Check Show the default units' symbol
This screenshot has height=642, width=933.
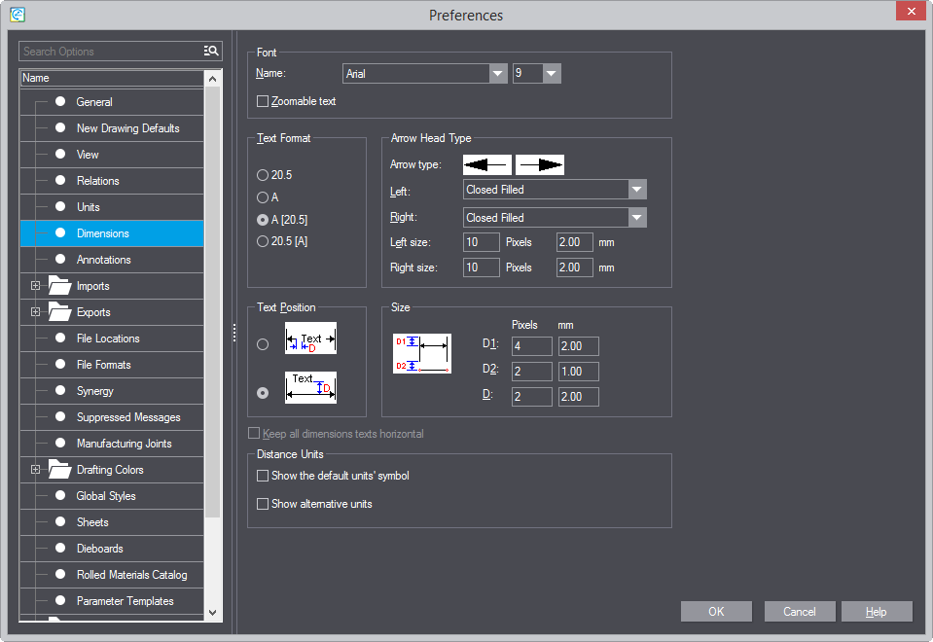click(x=263, y=476)
